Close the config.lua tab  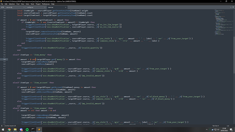(45, 7)
